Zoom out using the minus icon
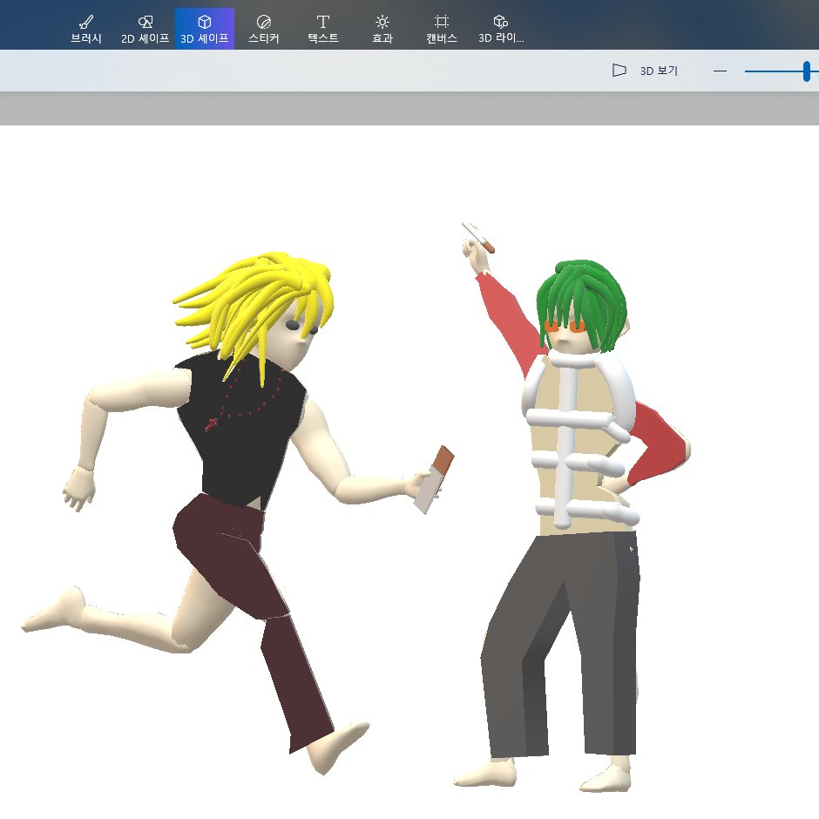 [x=720, y=71]
